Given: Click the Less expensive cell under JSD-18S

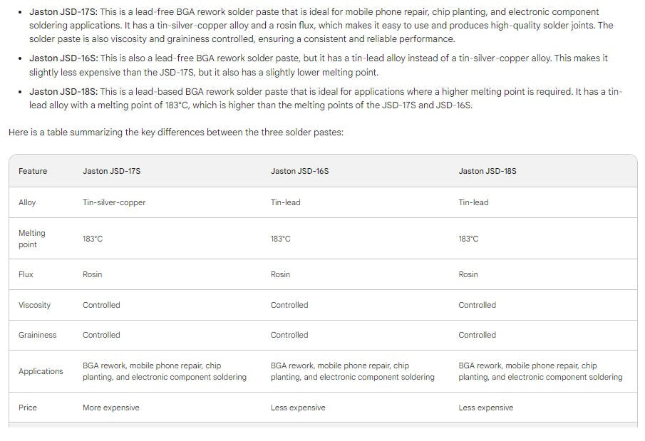Looking at the screenshot, I should coord(486,408).
